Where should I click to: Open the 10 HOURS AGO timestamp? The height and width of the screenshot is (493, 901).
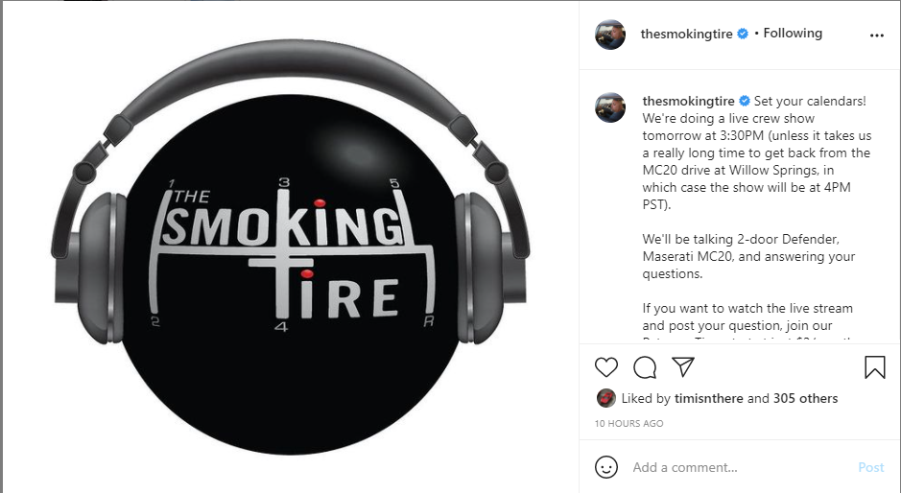(x=628, y=424)
